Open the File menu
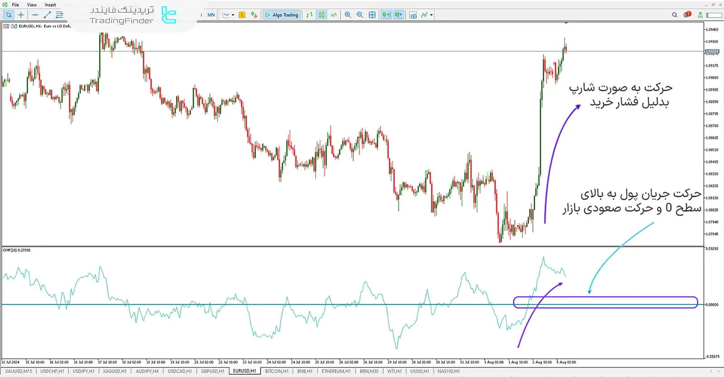The width and height of the screenshot is (724, 377). (15, 5)
